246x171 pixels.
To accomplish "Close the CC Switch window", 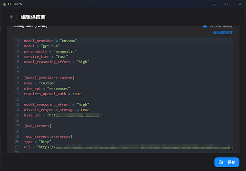I will (x=239, y=4).
